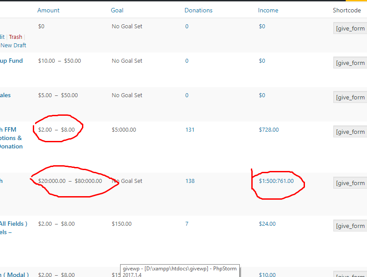Sort by the Goal column header
This screenshot has width=367, height=277.
click(x=117, y=10)
